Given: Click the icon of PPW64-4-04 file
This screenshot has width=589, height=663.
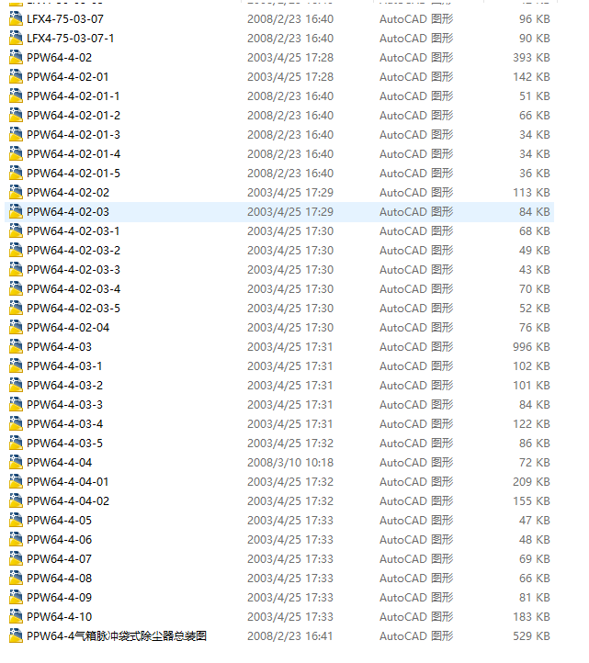Looking at the screenshot, I should pyautogui.click(x=16, y=463).
